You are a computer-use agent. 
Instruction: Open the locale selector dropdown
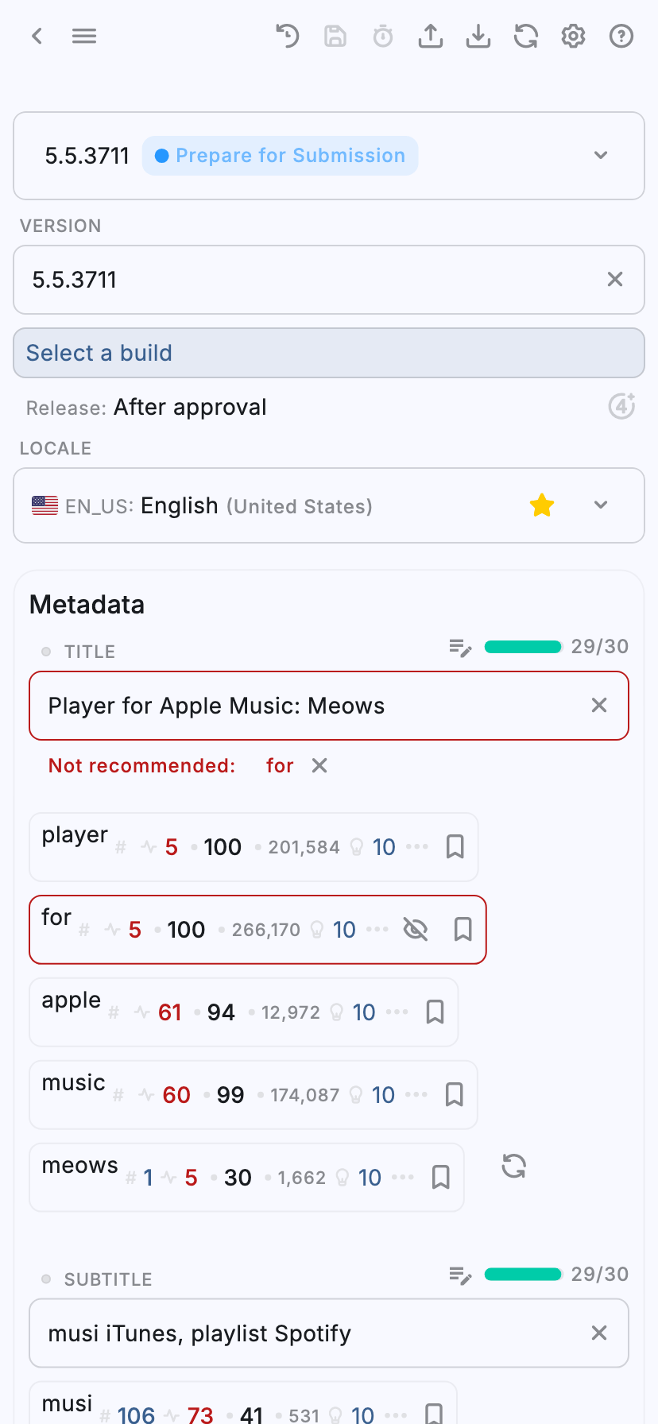(601, 505)
